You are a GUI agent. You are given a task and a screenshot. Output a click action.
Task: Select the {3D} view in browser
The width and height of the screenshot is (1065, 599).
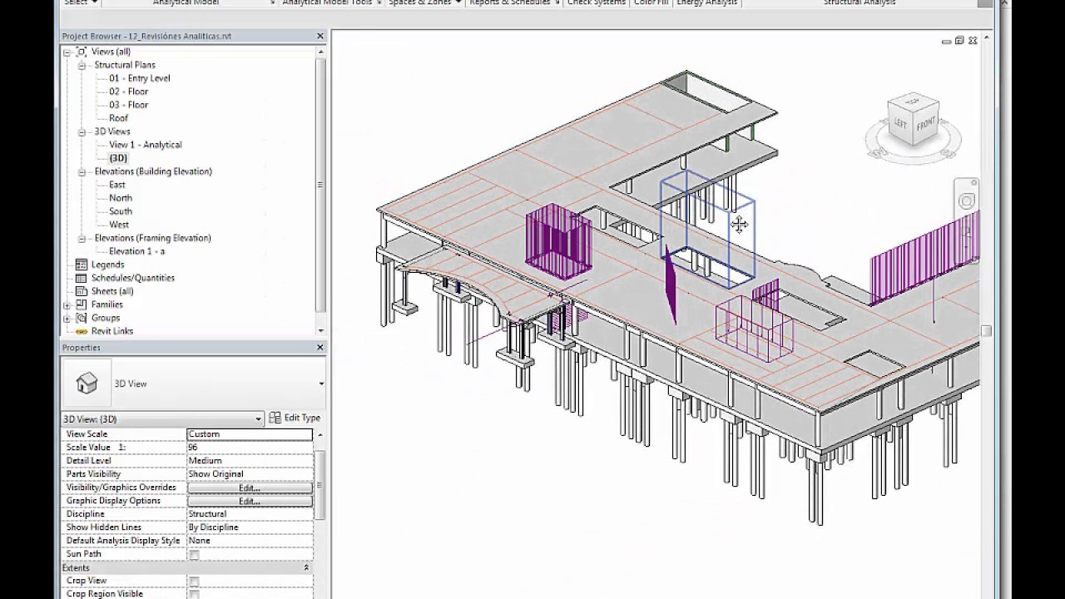(118, 158)
